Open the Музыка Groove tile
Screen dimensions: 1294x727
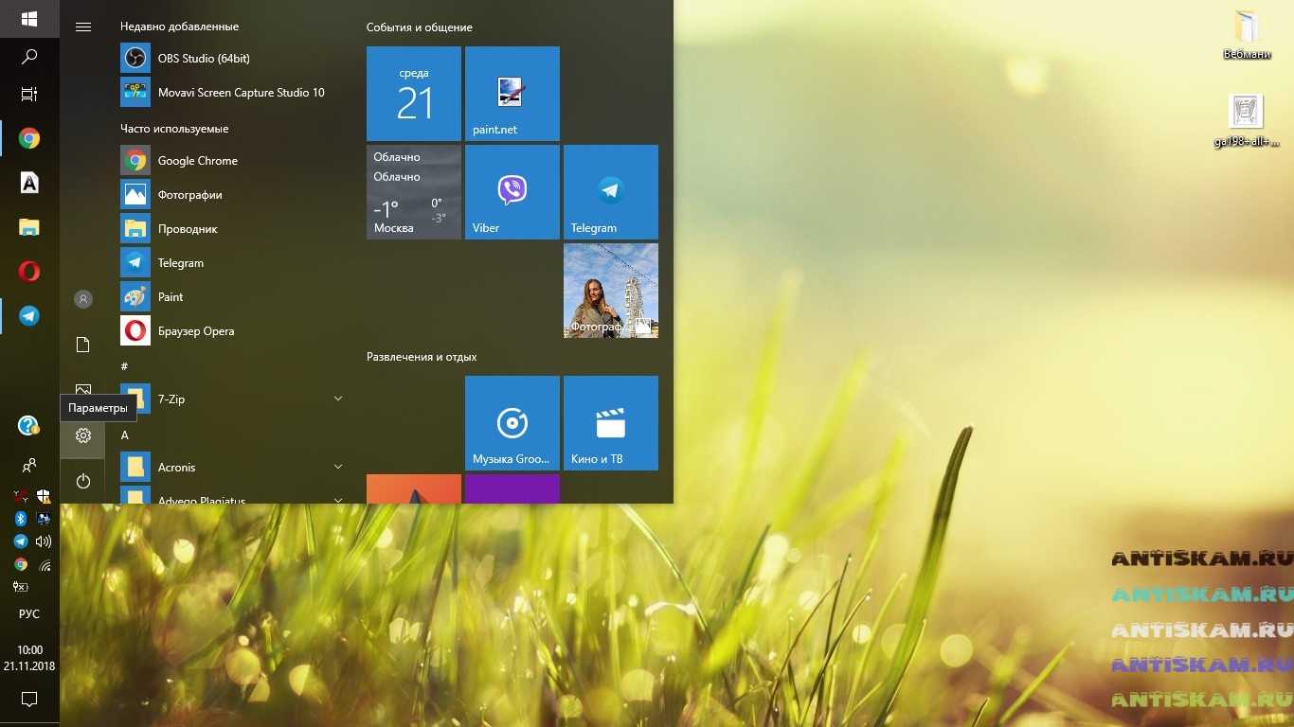(x=512, y=423)
